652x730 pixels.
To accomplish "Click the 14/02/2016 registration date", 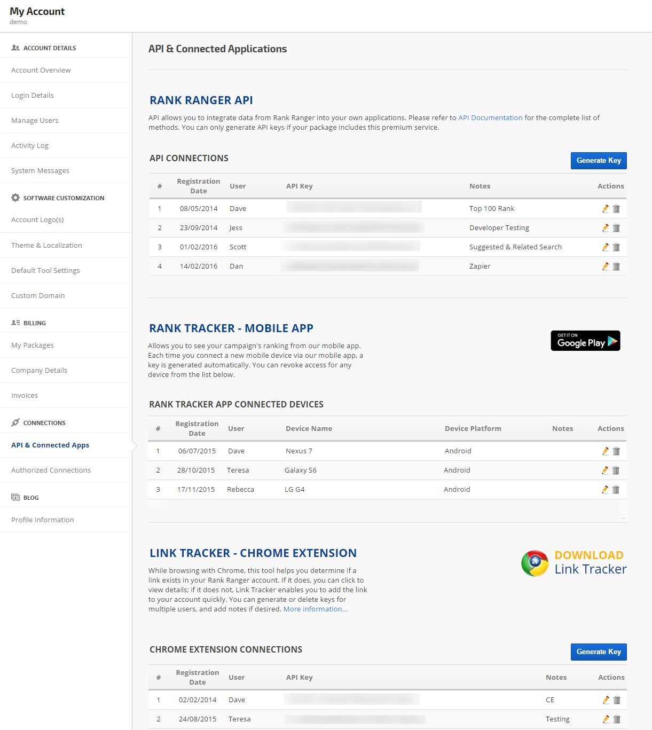I will coord(199,266).
